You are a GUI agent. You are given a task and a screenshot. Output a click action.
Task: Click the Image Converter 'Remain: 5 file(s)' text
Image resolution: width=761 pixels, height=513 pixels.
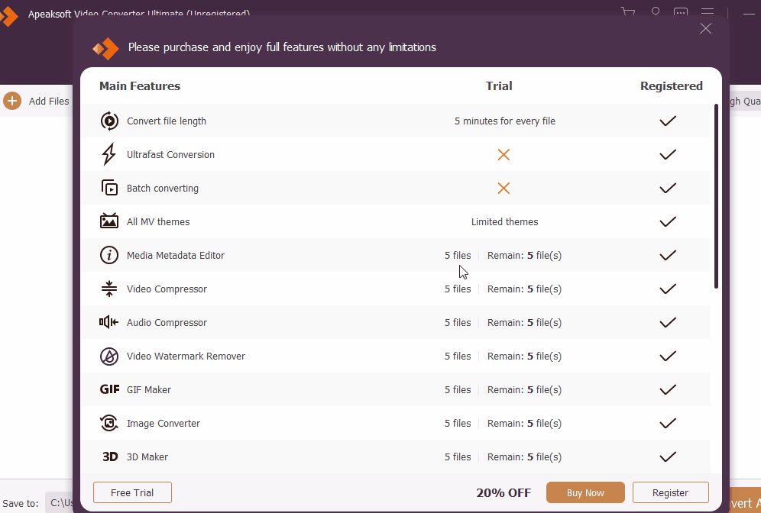[x=524, y=423]
